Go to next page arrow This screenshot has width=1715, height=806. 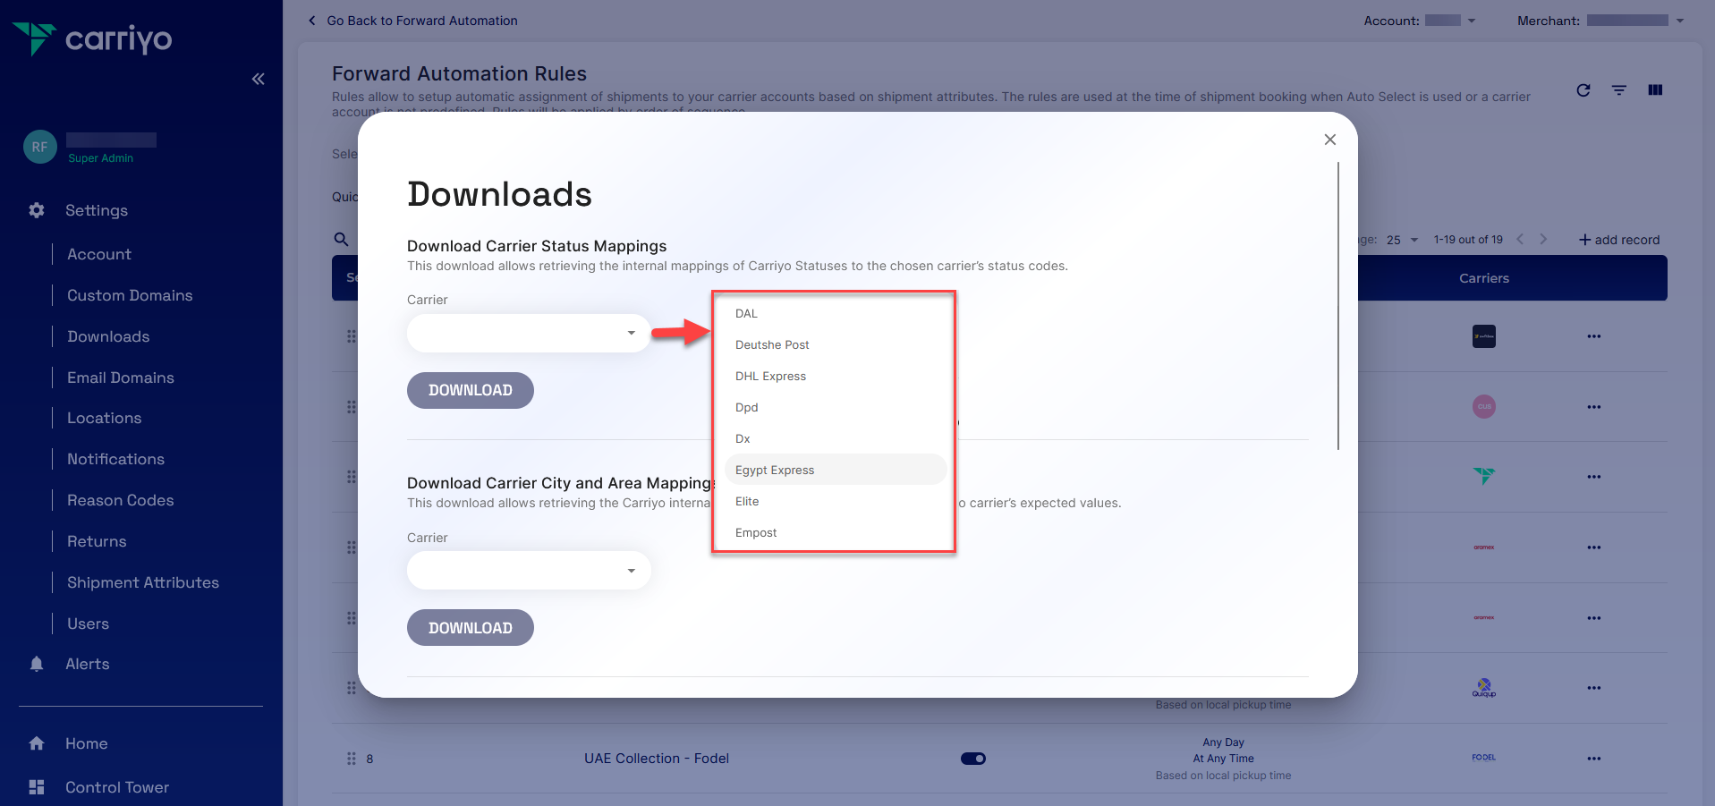tap(1543, 239)
